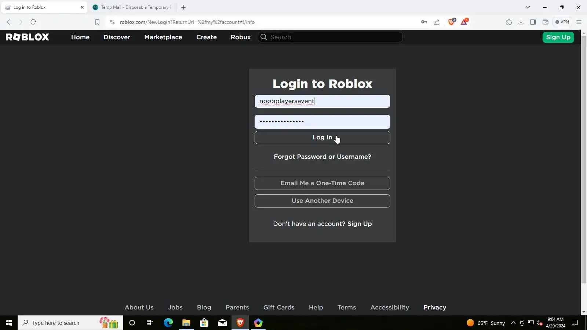Open the Marketplace nav item

click(163, 37)
